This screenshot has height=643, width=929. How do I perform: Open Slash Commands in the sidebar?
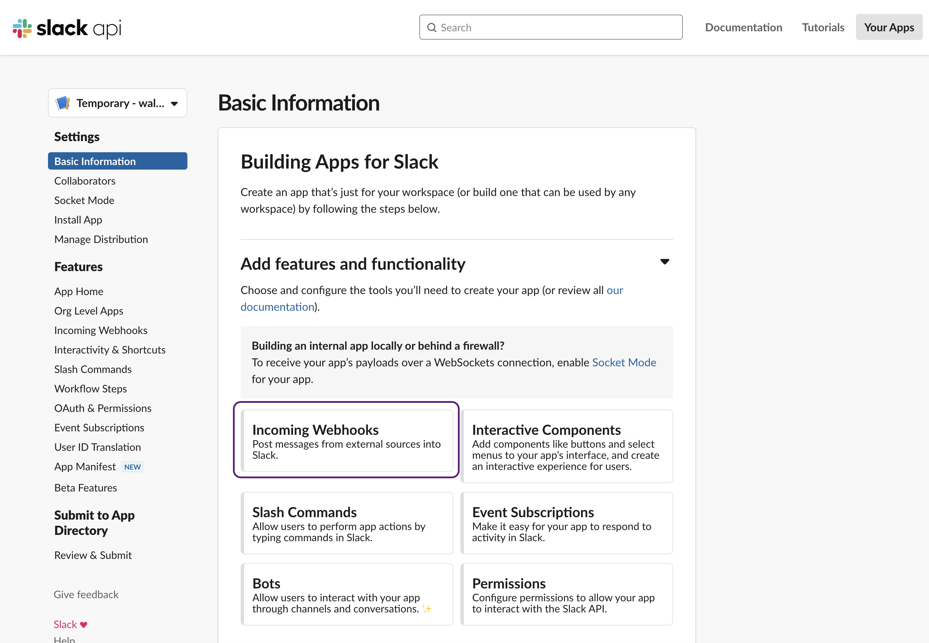93,369
